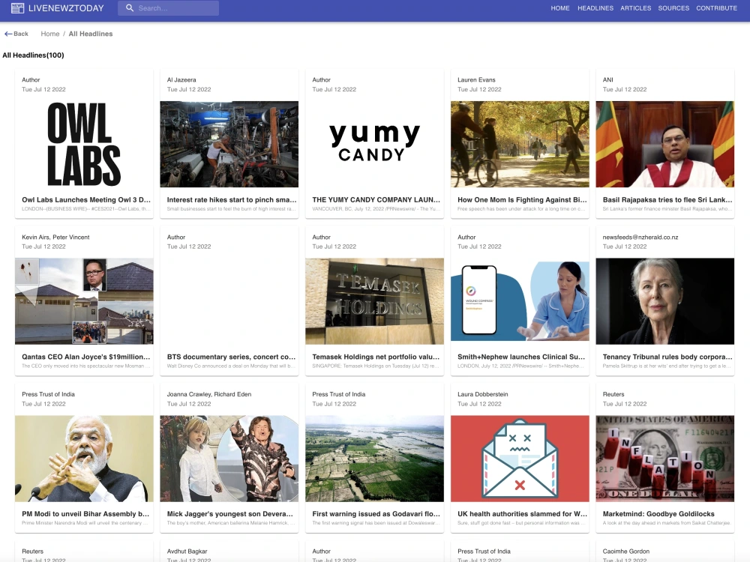Go to Home breadcrumb link
This screenshot has width=750, height=562.
pyautogui.click(x=50, y=34)
